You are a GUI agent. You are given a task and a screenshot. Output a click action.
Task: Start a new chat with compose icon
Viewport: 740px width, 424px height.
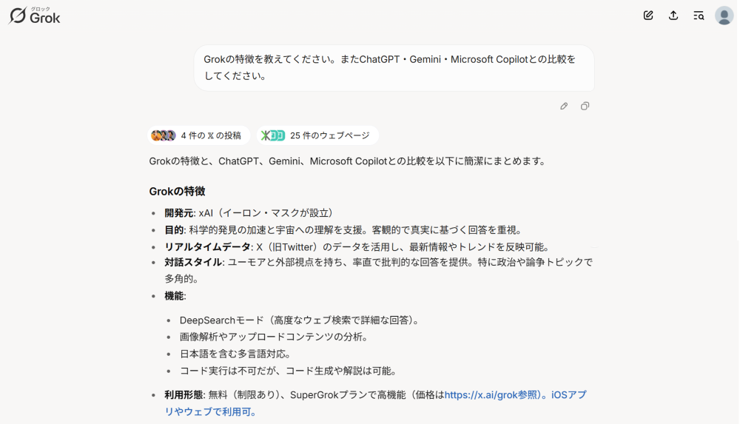click(648, 16)
